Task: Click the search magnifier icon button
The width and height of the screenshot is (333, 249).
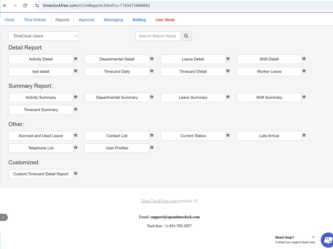Action: [x=186, y=36]
